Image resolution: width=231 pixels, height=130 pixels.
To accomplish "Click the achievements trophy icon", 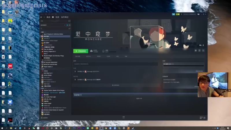I will [x=103, y=51].
